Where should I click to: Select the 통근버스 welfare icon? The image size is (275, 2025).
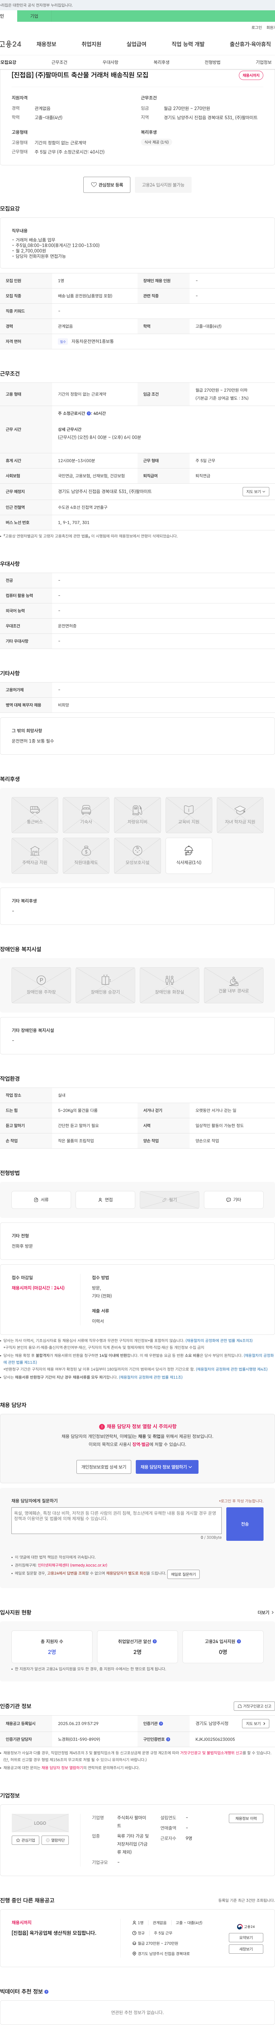click(x=35, y=815)
